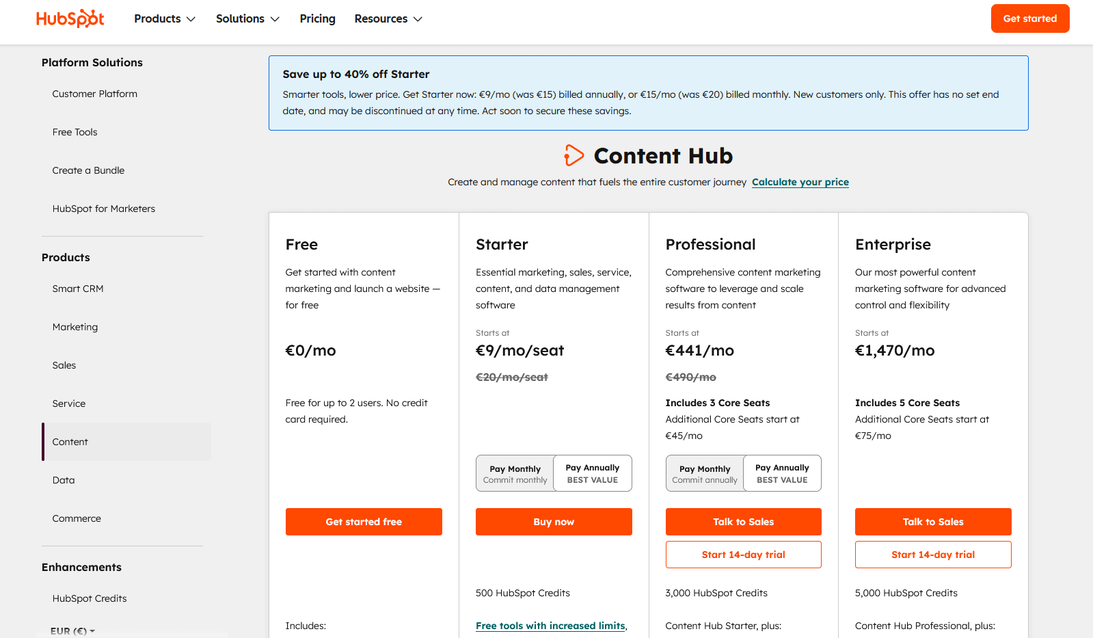Open HubSpot for Marketers in sidebar
The image size is (1093, 638).
(x=104, y=209)
